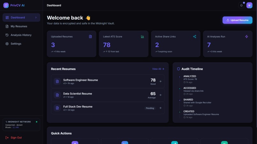
Task: Click 'ATS Score: 78' timeline text
Action: 190,79
